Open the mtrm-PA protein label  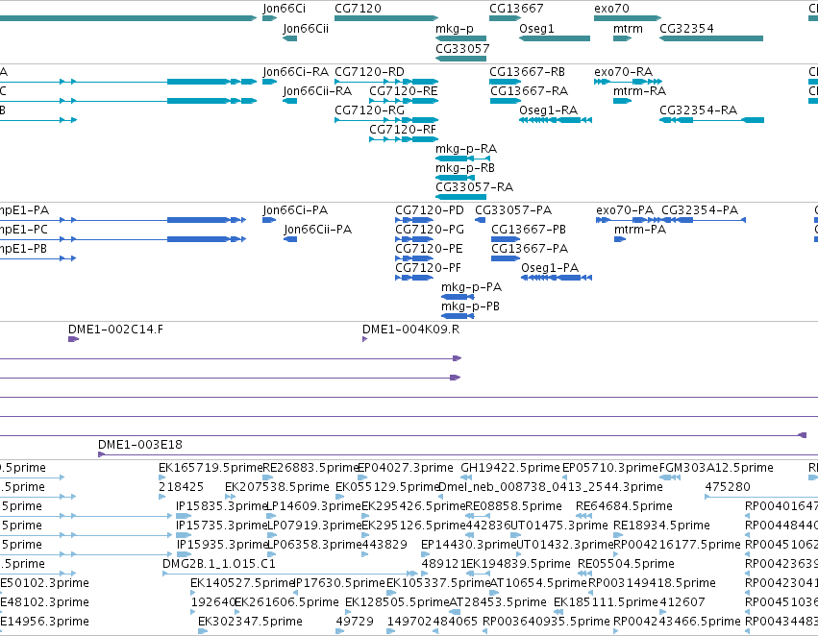(640, 230)
